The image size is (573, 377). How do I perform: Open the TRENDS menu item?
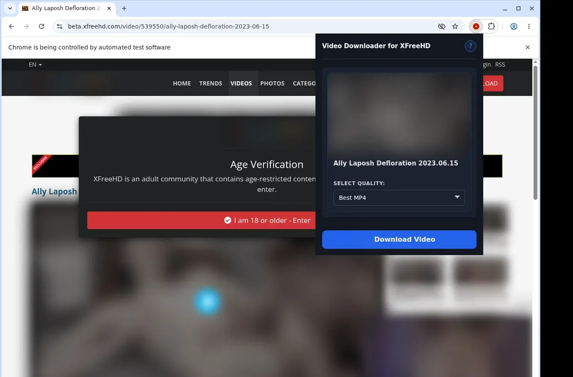click(211, 83)
